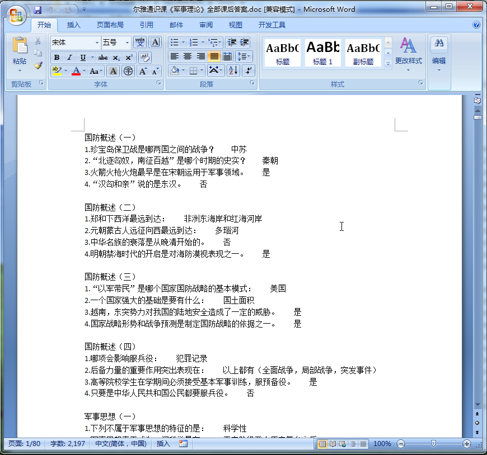The width and height of the screenshot is (487, 455).
Task: Align text left
Action: tap(175, 56)
